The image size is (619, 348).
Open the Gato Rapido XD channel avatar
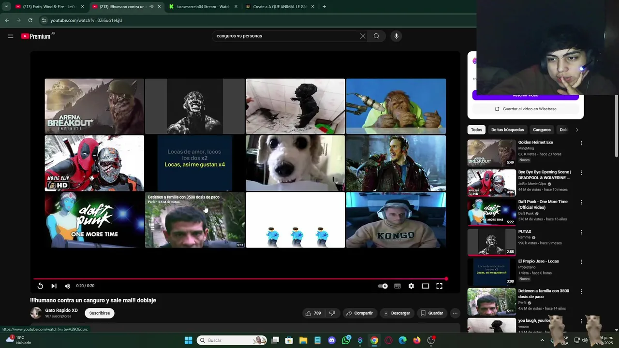[x=36, y=313]
